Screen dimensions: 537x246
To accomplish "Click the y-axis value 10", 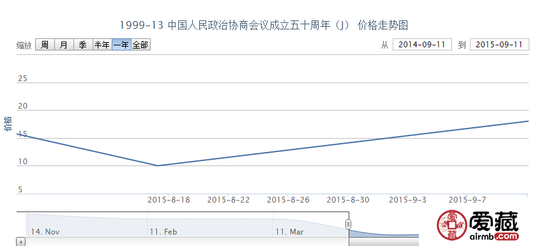I will tap(22, 162).
